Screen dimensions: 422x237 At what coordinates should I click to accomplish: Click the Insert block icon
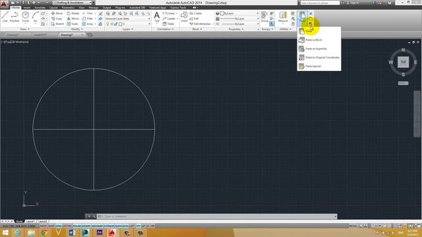click(184, 16)
